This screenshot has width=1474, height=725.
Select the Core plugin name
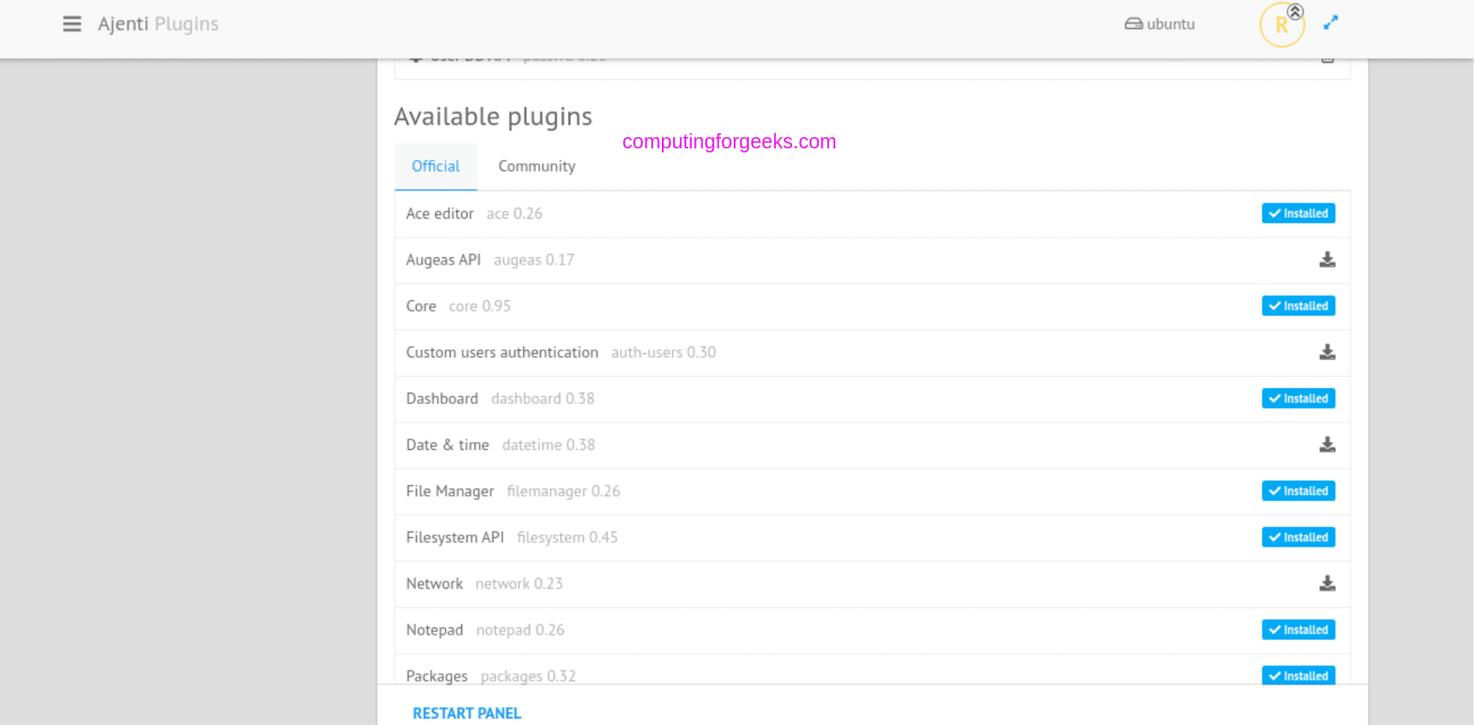click(x=421, y=306)
